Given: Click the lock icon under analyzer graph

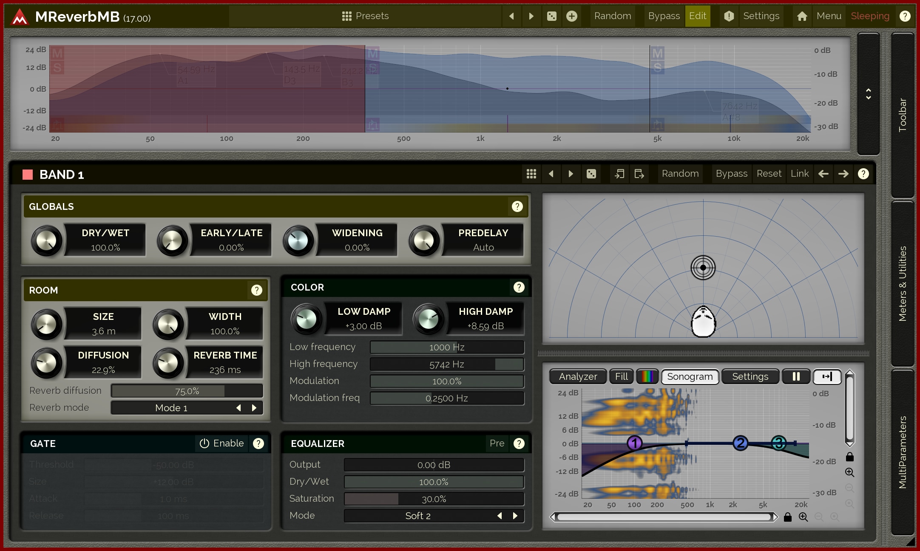Looking at the screenshot, I should click(x=787, y=517).
